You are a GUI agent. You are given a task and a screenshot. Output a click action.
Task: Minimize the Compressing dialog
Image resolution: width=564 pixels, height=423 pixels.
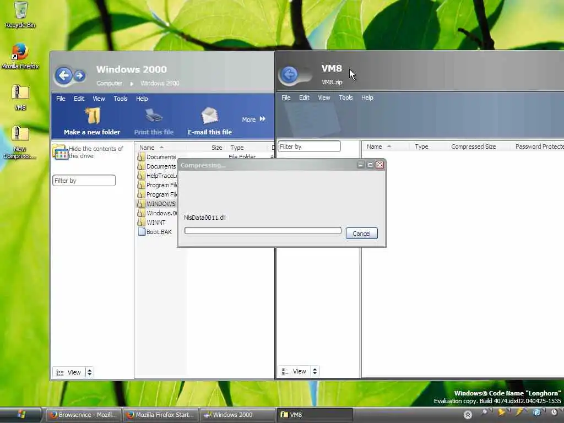[360, 165]
